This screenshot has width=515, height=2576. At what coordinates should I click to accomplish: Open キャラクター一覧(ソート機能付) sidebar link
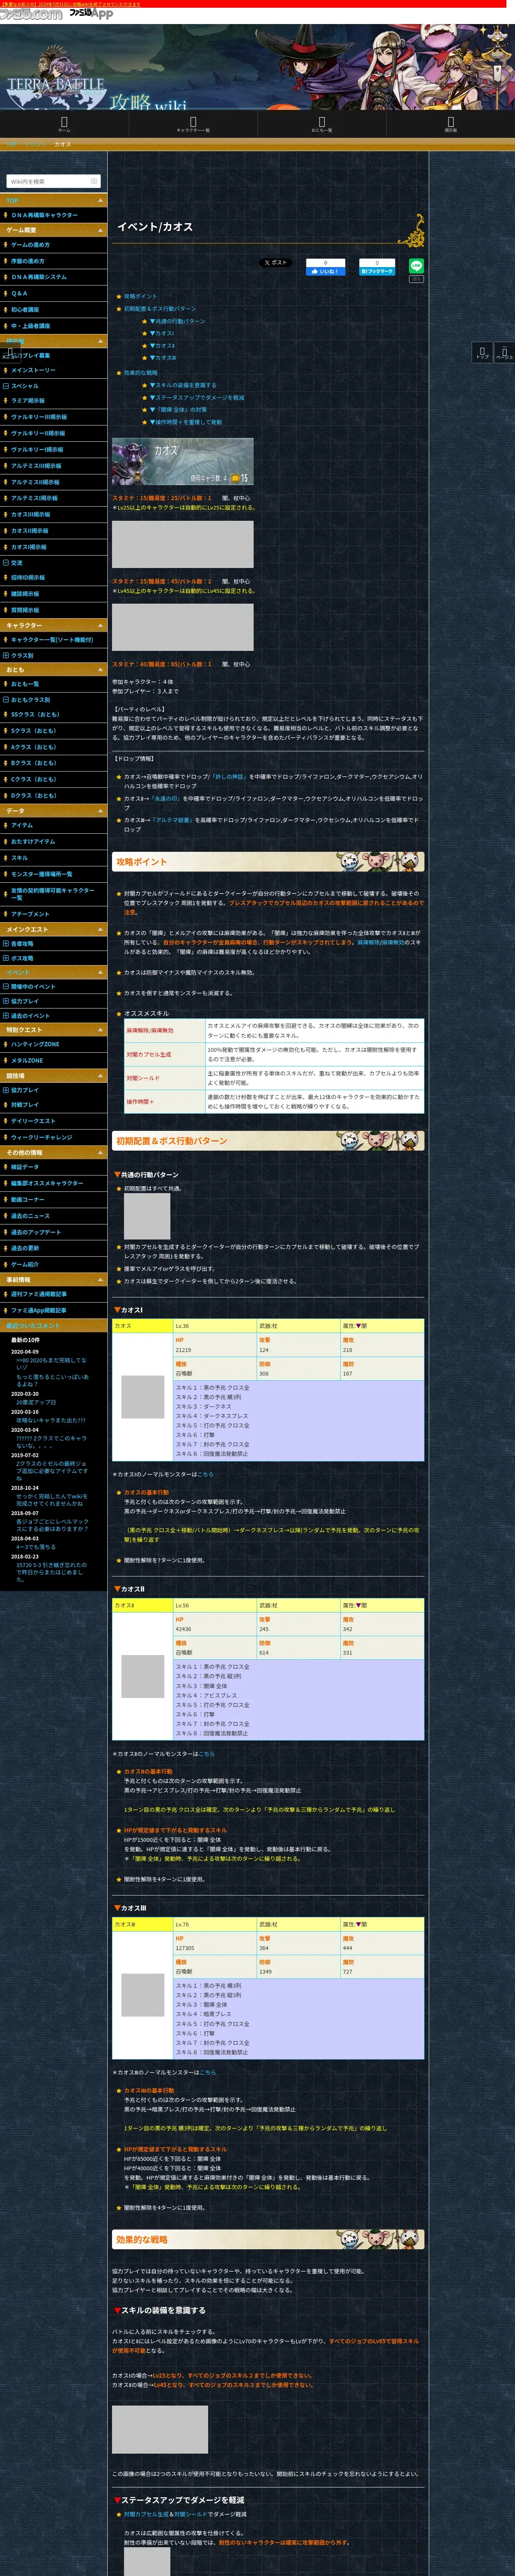[x=52, y=640]
